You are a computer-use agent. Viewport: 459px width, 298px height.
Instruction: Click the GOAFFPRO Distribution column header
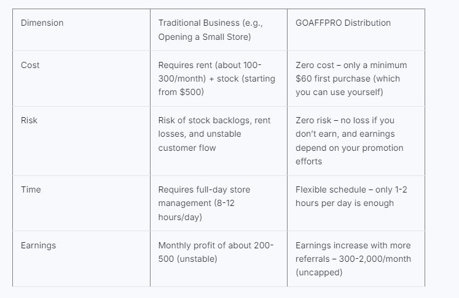(x=343, y=23)
